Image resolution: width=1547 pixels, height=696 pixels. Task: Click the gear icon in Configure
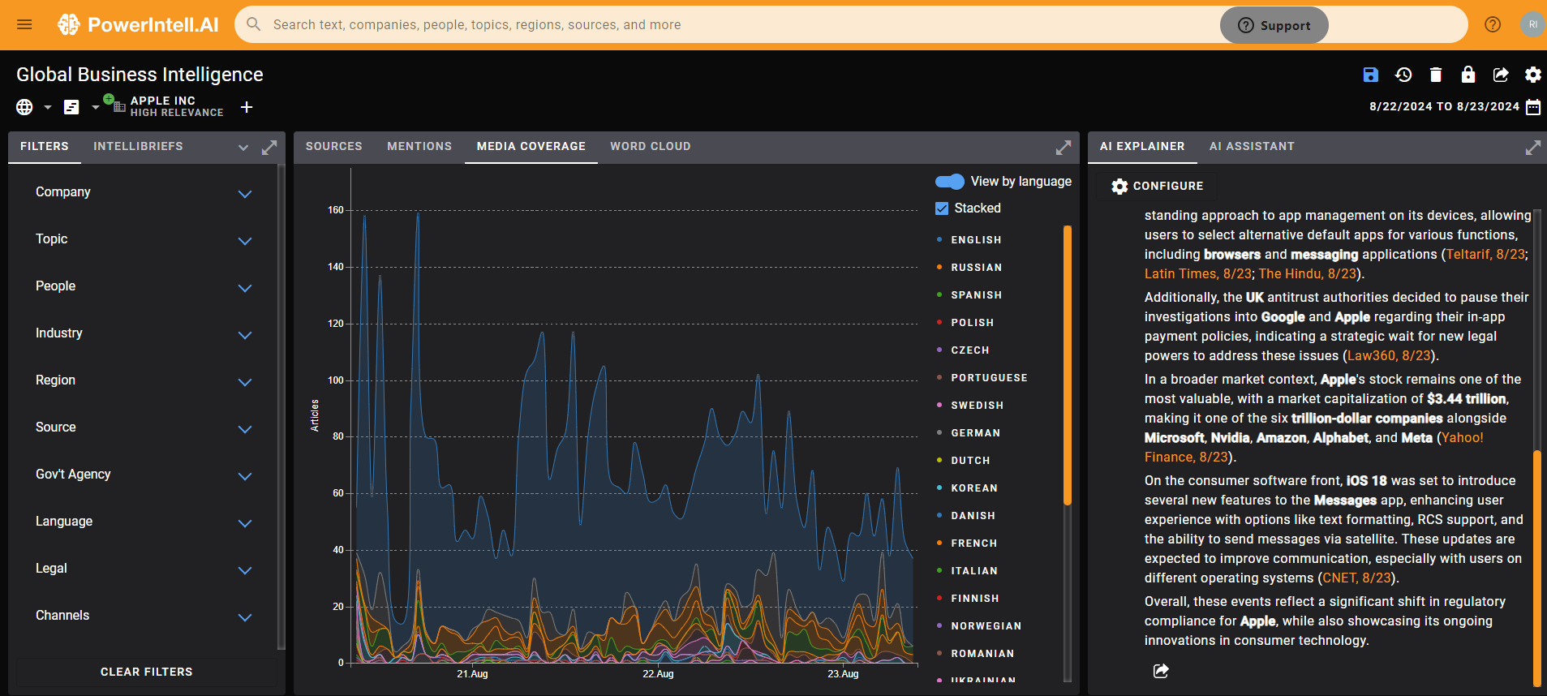click(1119, 187)
